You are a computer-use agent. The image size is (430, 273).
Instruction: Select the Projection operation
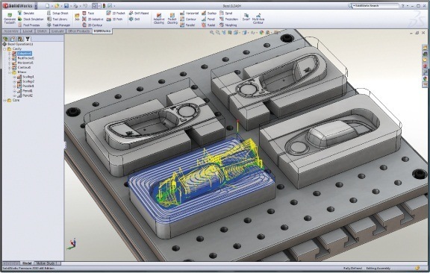[x=228, y=19]
